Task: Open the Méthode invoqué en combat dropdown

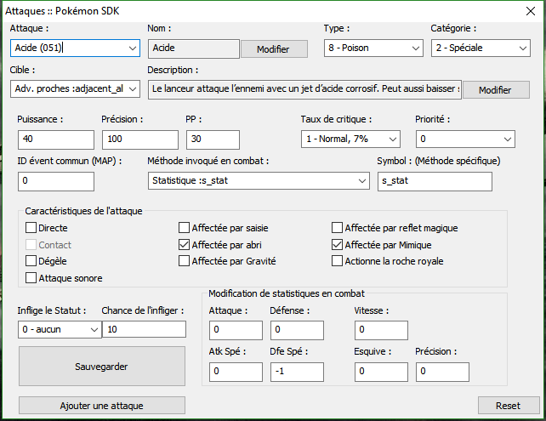Action: 259,180
